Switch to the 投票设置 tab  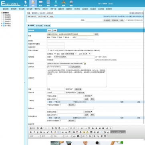[47, 26]
